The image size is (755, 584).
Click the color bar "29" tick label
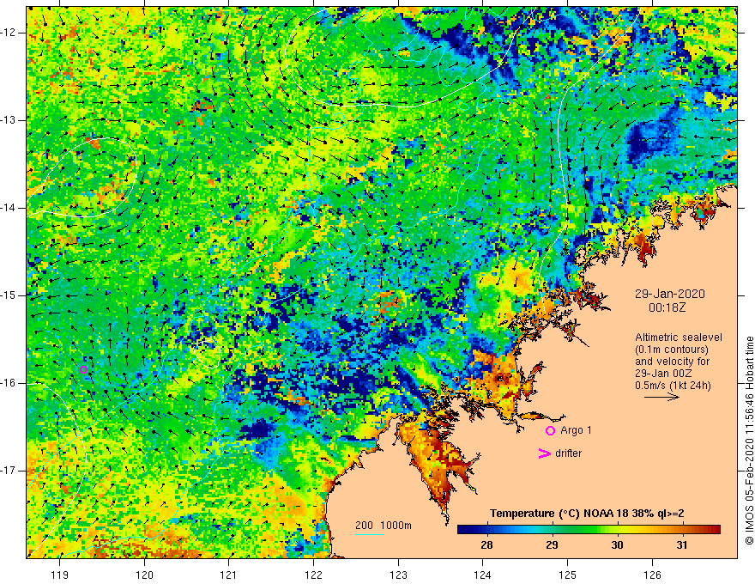click(x=552, y=545)
